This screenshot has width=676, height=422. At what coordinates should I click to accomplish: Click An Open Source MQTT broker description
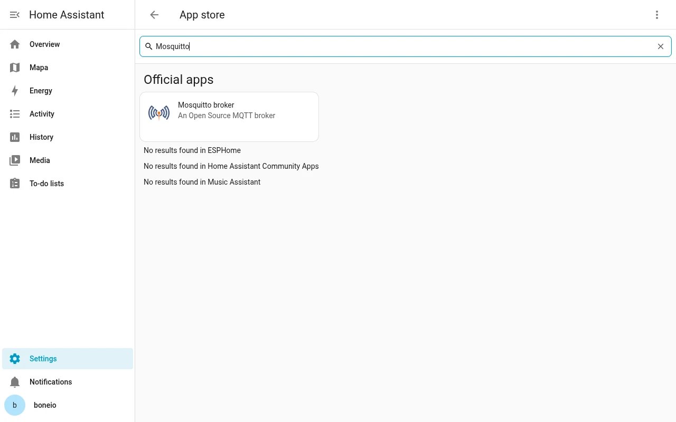227,116
